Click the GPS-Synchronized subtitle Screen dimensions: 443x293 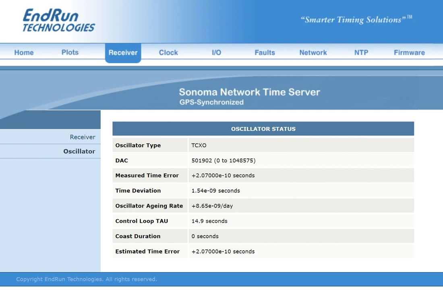click(211, 102)
